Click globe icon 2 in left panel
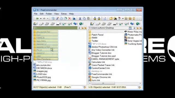The width and height of the screenshot is (175, 98). [x=81, y=24]
